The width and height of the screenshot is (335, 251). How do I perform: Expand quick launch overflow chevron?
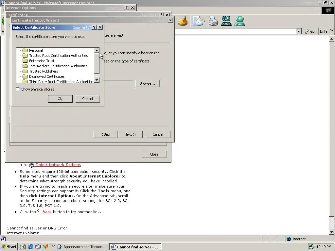pyautogui.click(x=53, y=246)
